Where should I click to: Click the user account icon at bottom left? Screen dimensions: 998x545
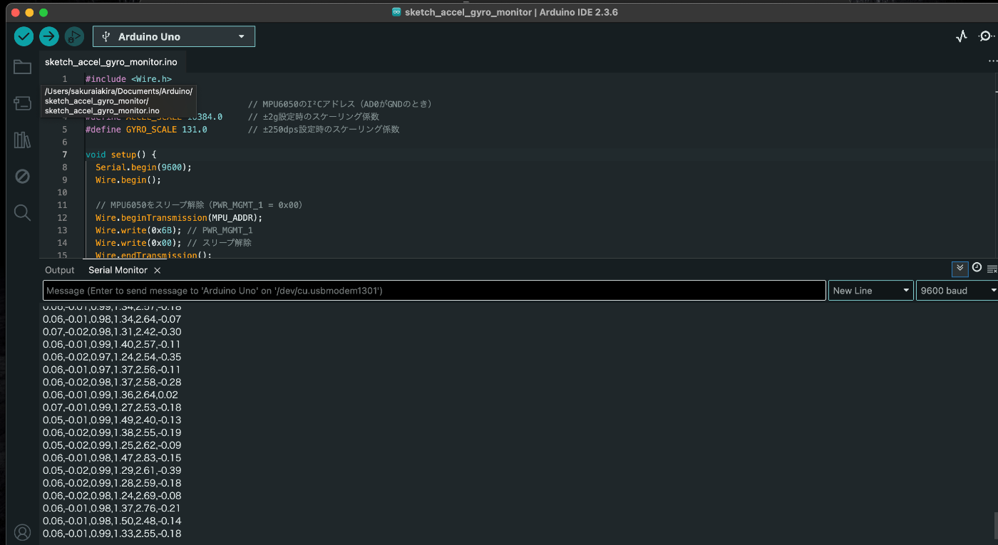click(23, 532)
